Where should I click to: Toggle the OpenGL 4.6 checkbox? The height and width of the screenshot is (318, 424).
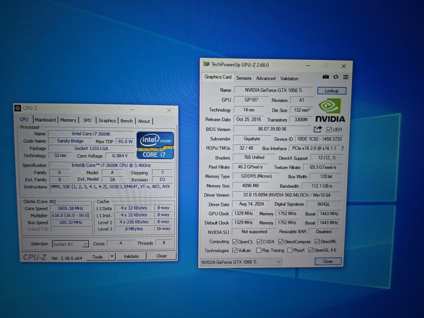pyautogui.click(x=311, y=250)
